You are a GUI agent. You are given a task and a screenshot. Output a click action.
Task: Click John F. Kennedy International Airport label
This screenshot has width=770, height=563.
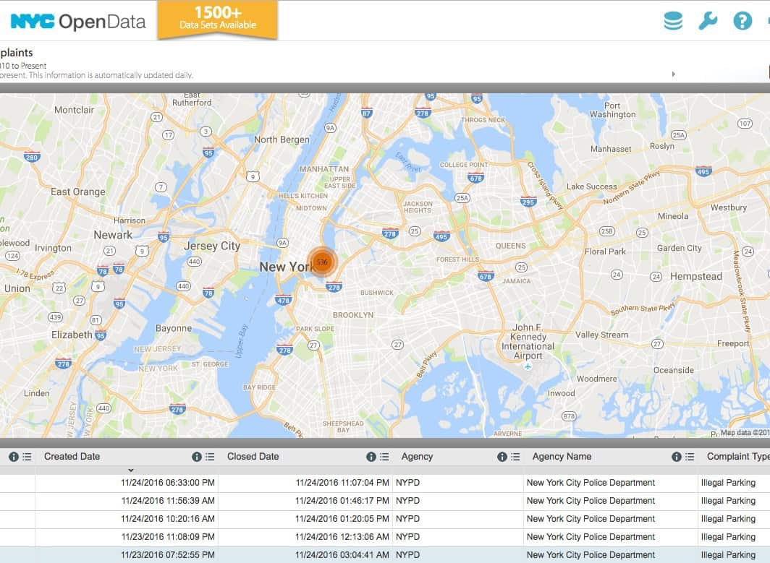tap(528, 341)
